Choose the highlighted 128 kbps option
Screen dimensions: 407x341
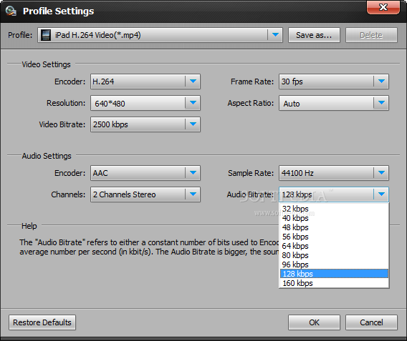tap(334, 274)
